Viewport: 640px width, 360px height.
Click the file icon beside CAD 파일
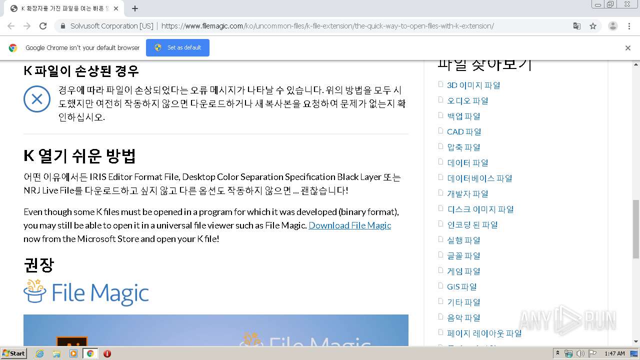pyautogui.click(x=440, y=130)
